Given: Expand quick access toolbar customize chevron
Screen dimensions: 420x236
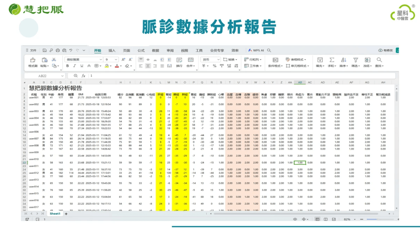Looking at the screenshot, I should pyautogui.click(x=84, y=50).
